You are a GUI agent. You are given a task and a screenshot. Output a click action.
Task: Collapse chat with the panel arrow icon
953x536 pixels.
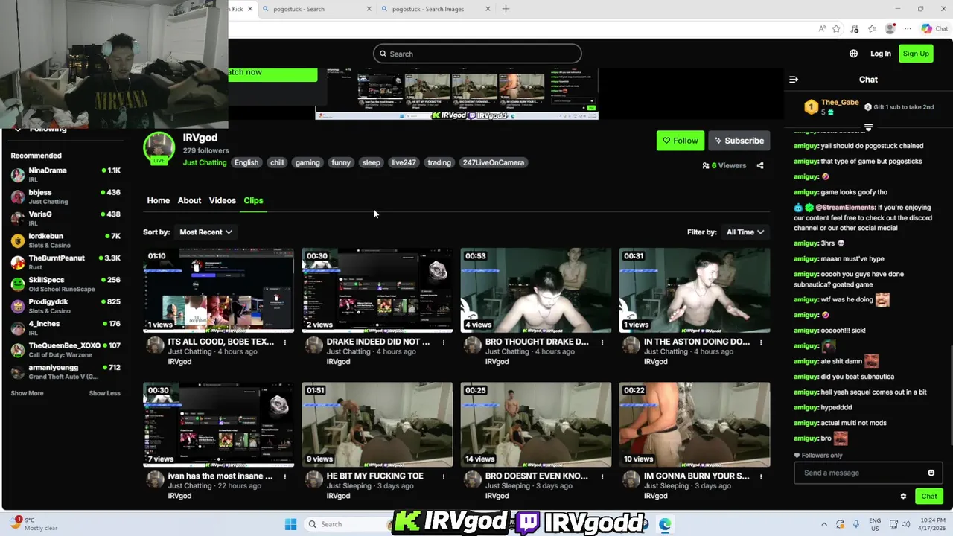[x=794, y=80]
